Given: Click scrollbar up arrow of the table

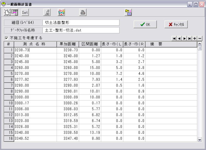Looking at the screenshot, I should coord(200,44).
